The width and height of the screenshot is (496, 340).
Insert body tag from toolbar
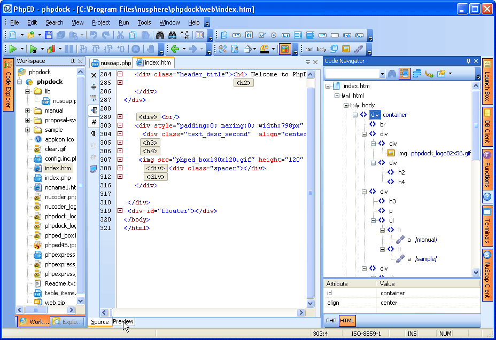point(321,49)
